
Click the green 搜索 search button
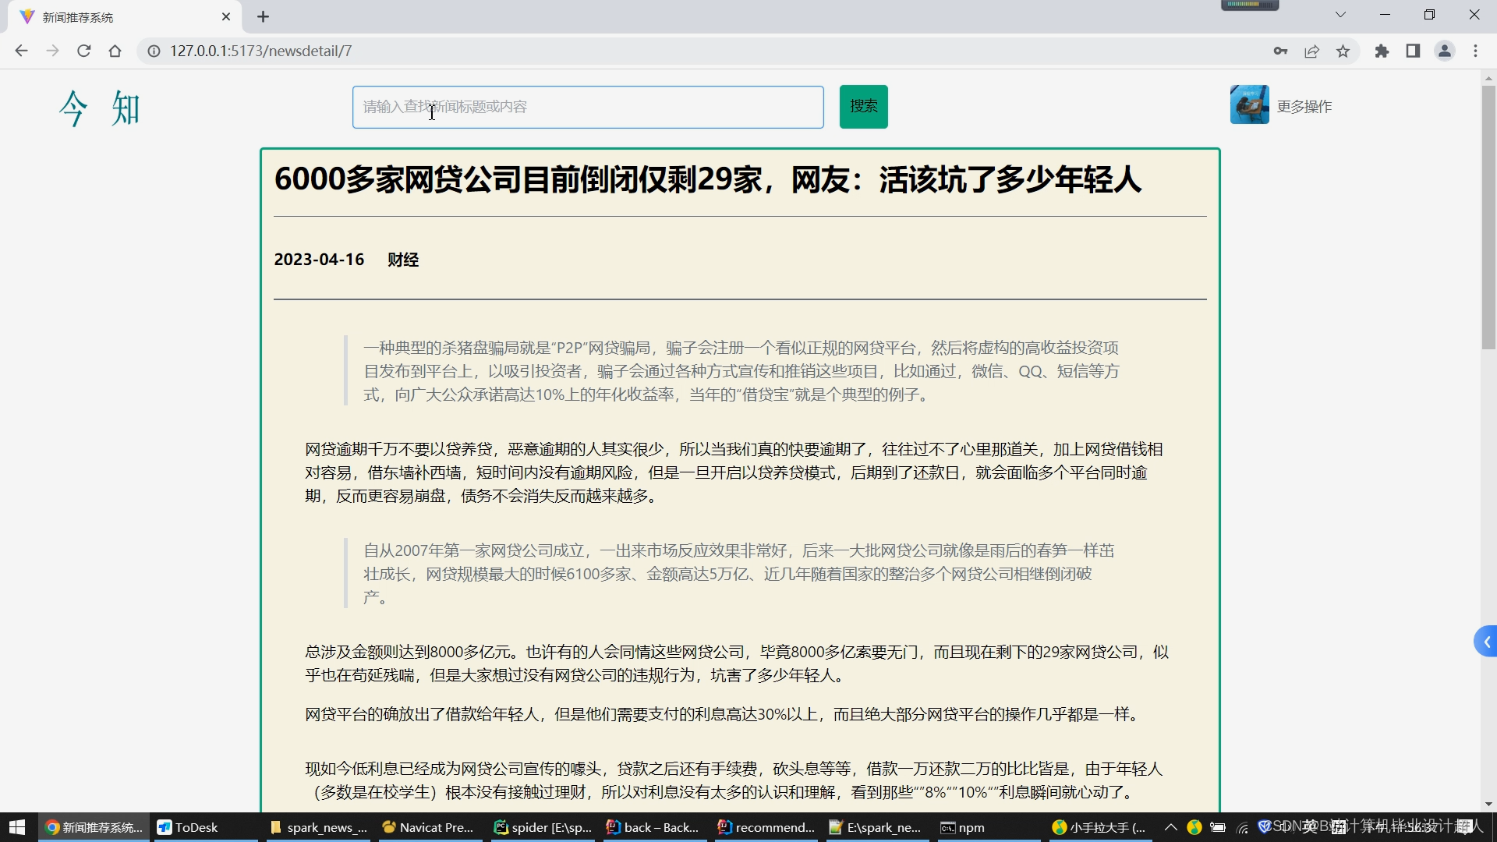(x=863, y=106)
